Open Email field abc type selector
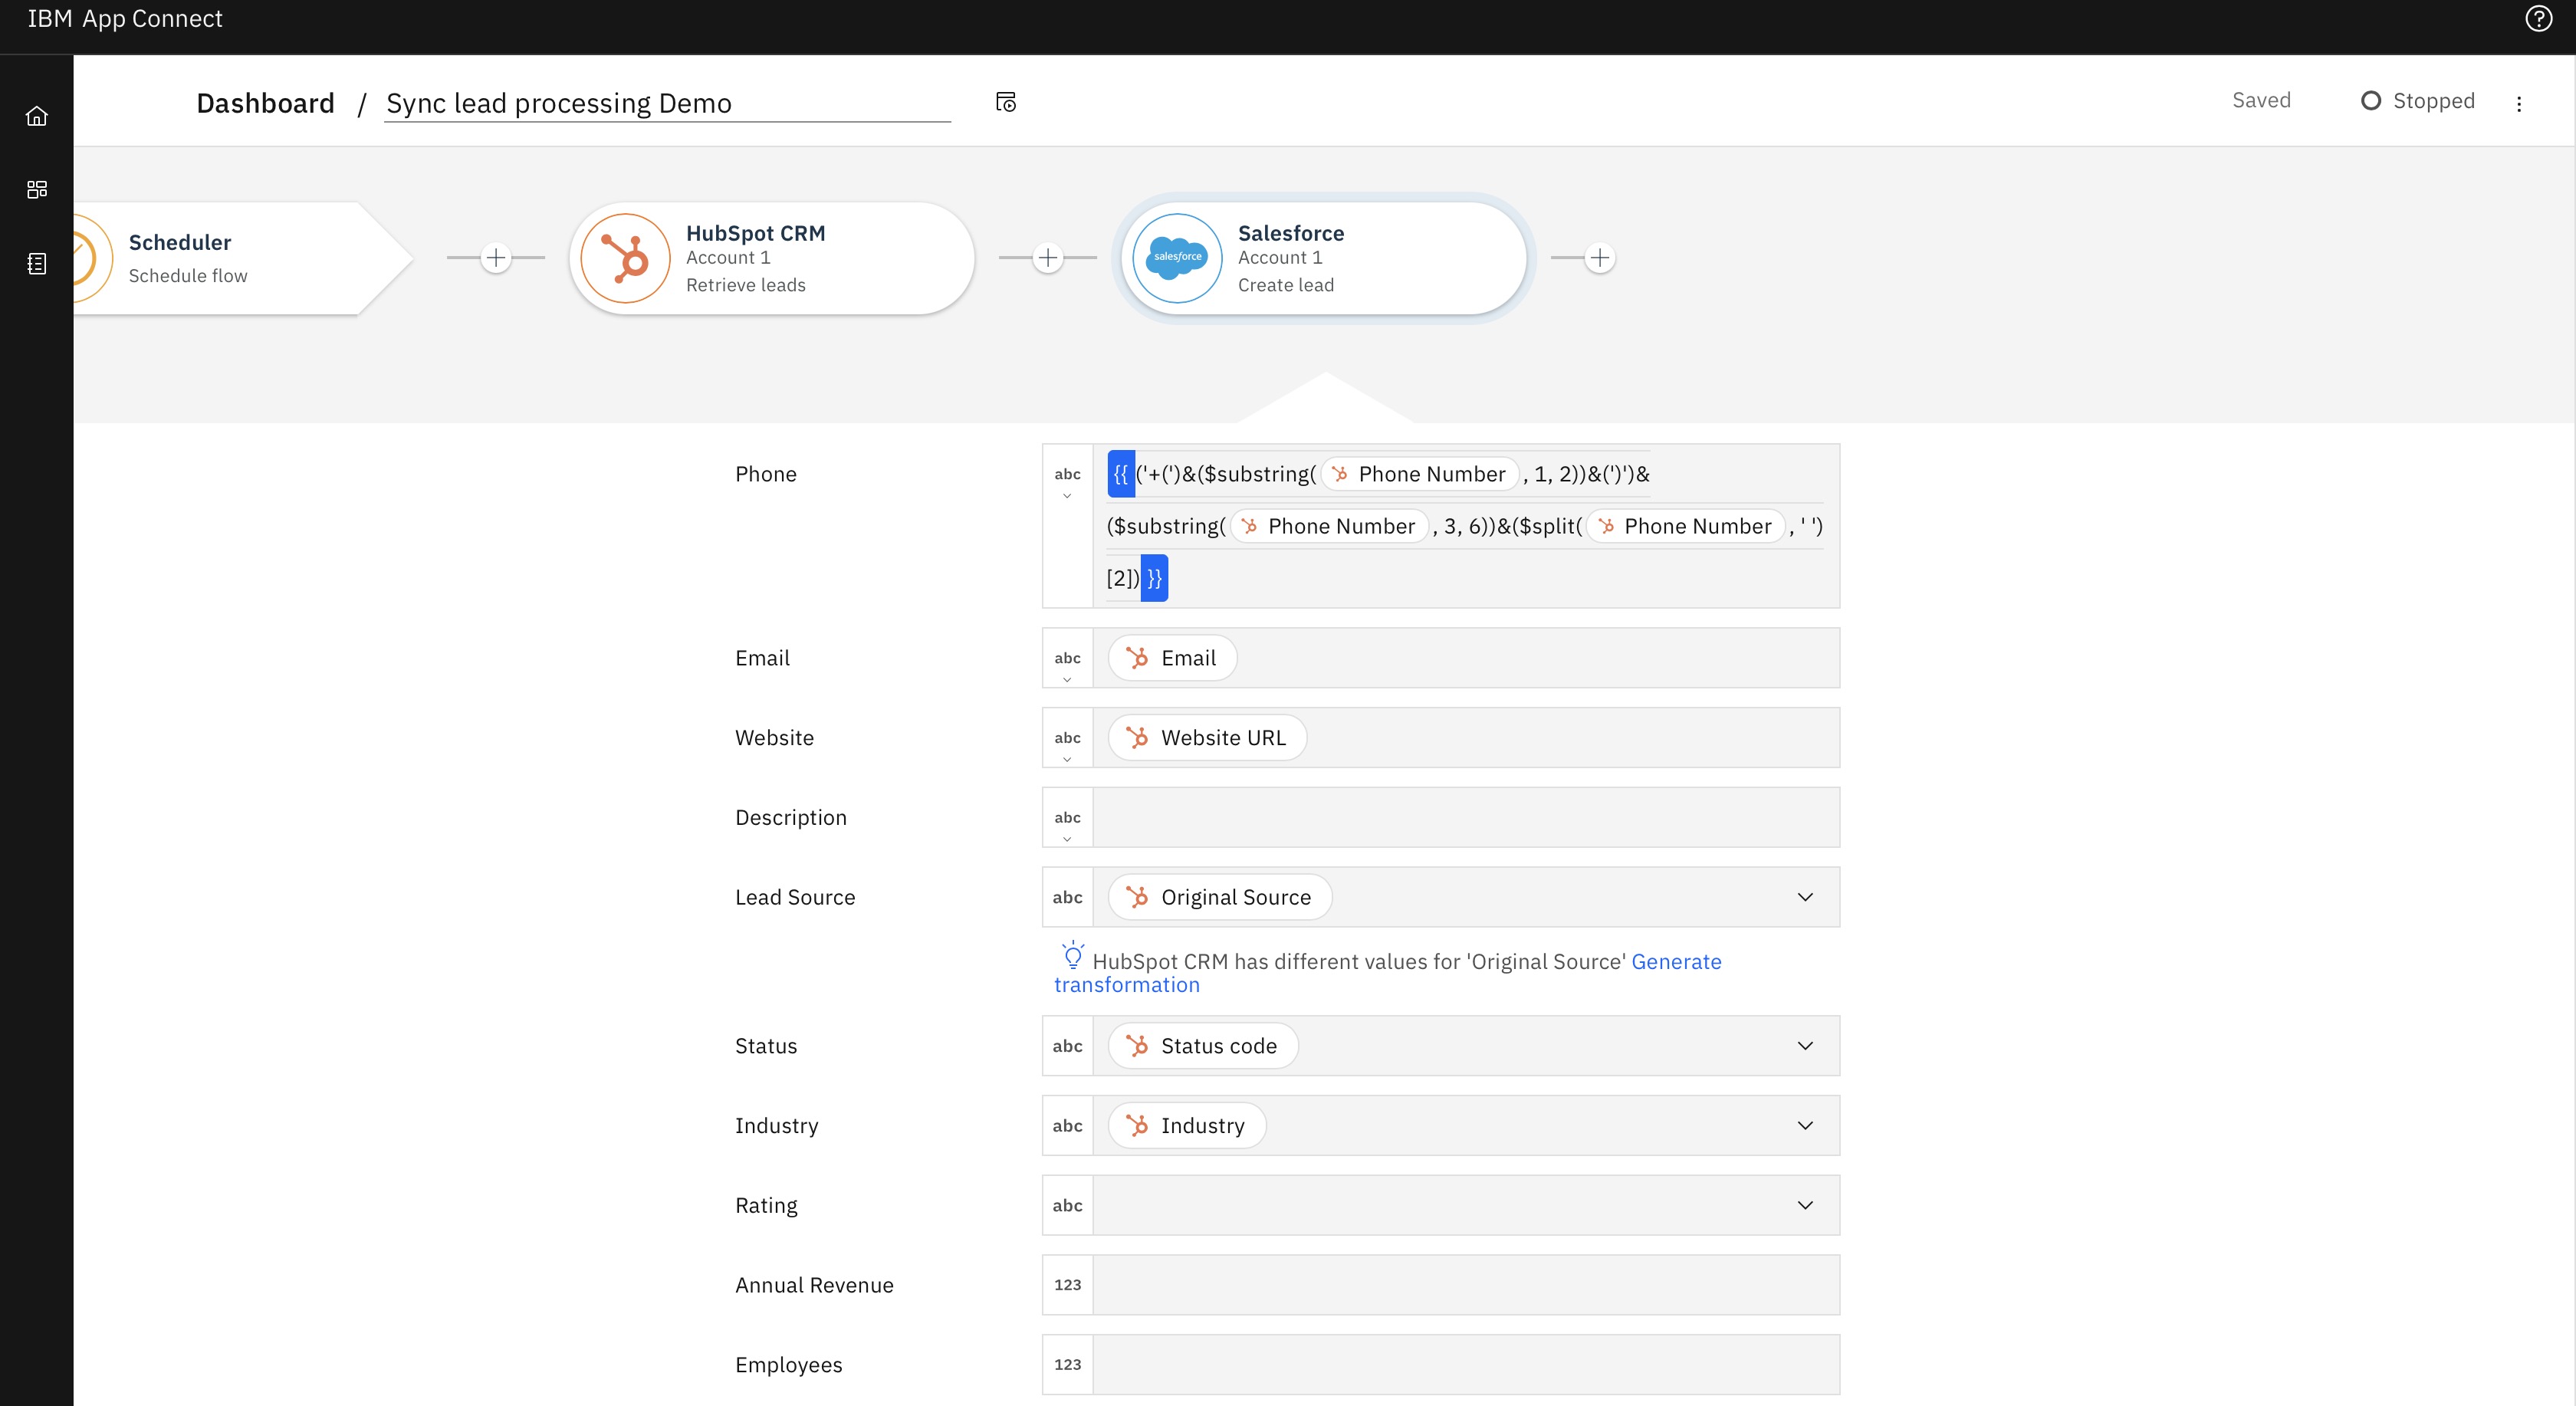 pos(1067,658)
